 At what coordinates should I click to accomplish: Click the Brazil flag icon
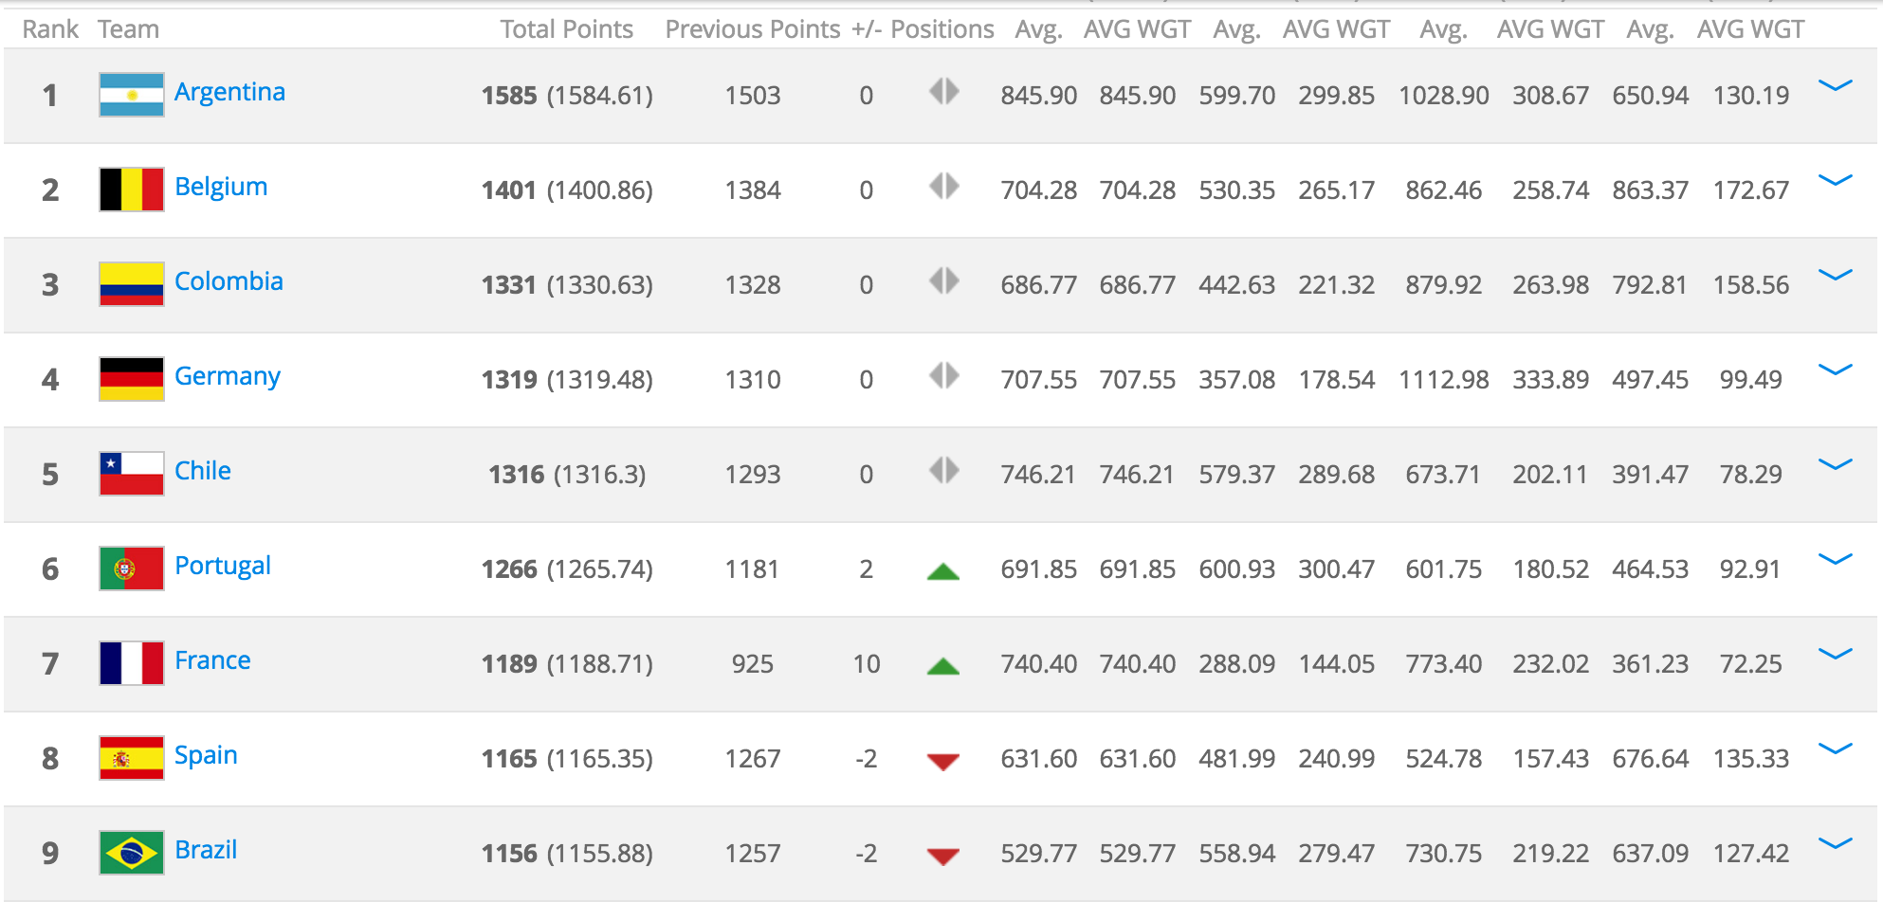click(132, 853)
